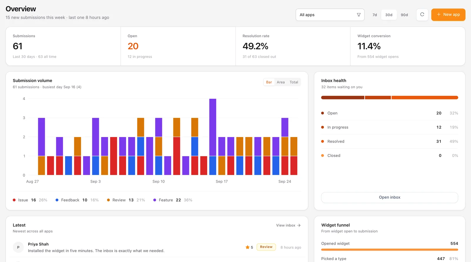Click the arrow icon next to View inbox

click(299, 225)
